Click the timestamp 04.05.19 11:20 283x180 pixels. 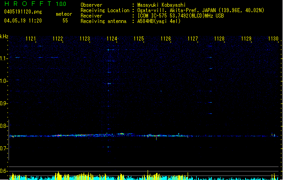(23, 21)
